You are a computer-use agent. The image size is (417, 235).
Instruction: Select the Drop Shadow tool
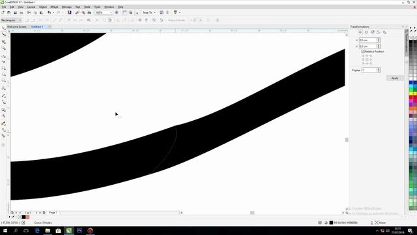point(4,110)
